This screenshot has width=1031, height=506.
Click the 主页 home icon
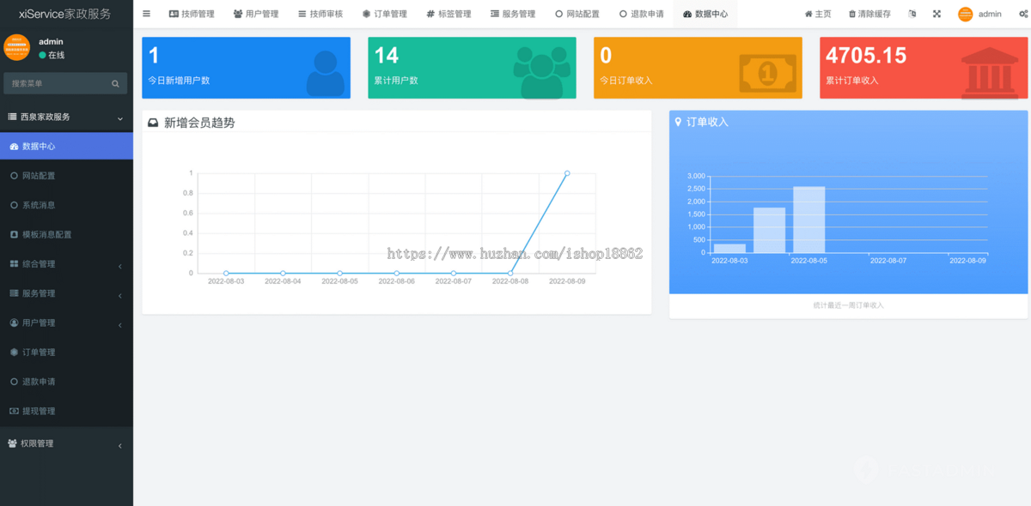pos(808,13)
